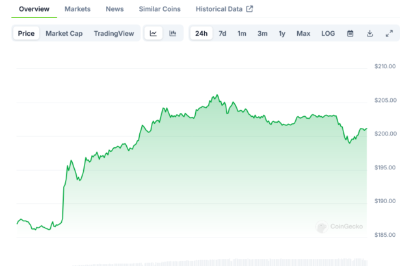Switch chart to TradingView mode

[x=114, y=33]
